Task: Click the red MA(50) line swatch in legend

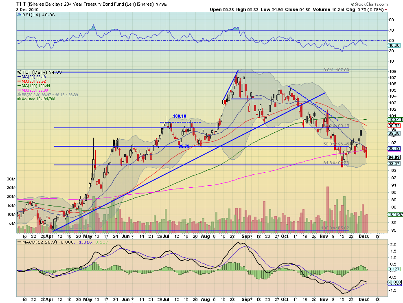Action: pos(19,81)
